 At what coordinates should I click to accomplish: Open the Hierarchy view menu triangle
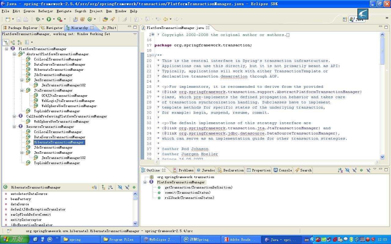click(135, 34)
